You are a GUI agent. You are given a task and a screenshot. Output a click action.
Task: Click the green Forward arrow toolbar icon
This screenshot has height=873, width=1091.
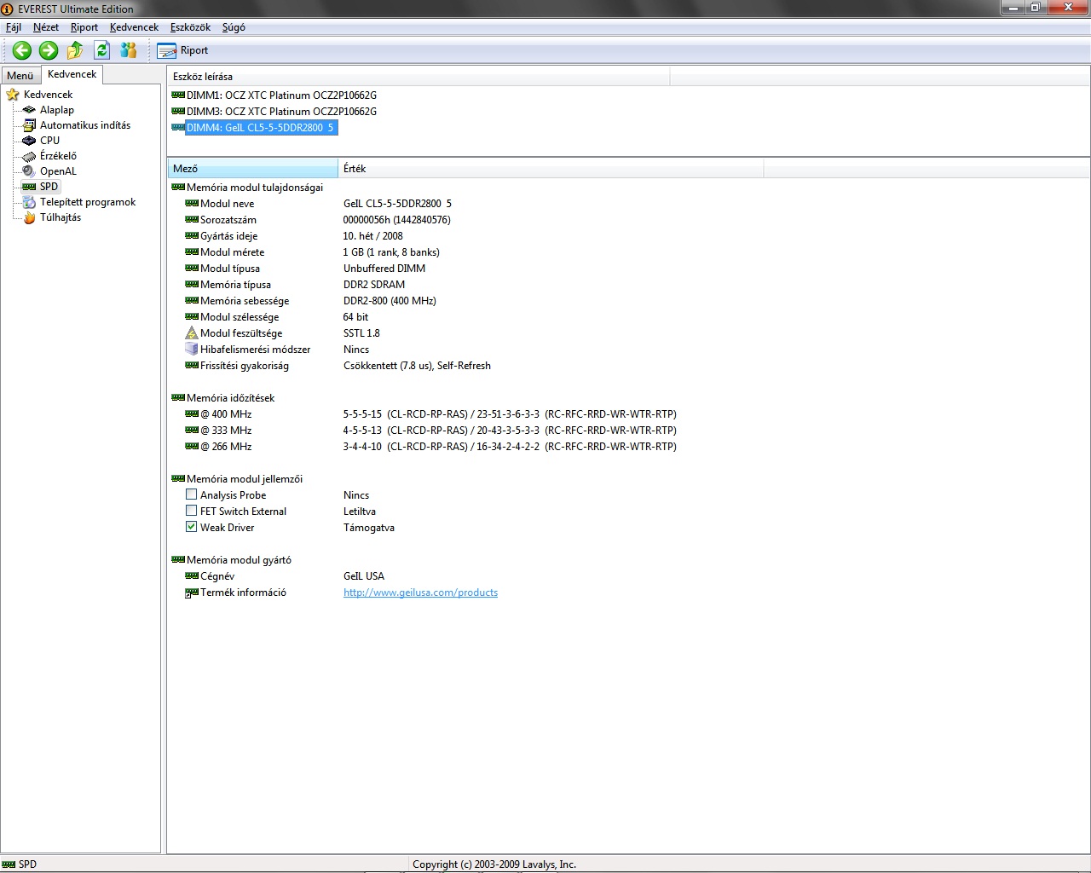pos(49,50)
